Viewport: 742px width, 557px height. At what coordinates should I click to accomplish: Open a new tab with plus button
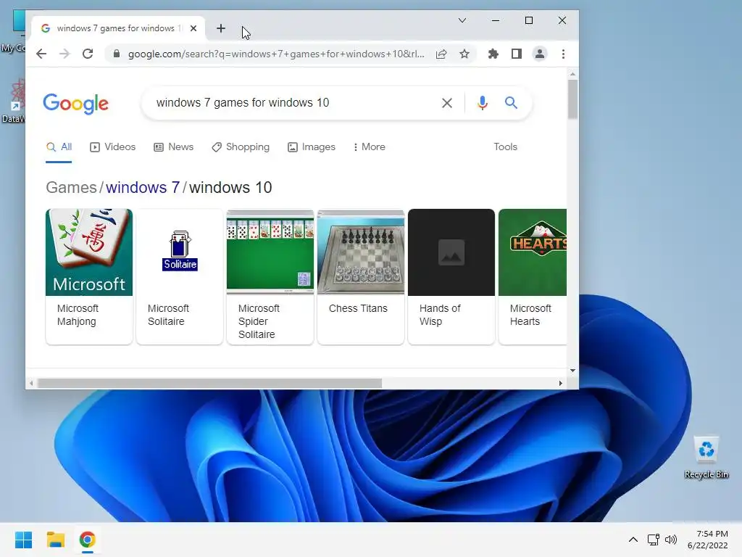221,28
